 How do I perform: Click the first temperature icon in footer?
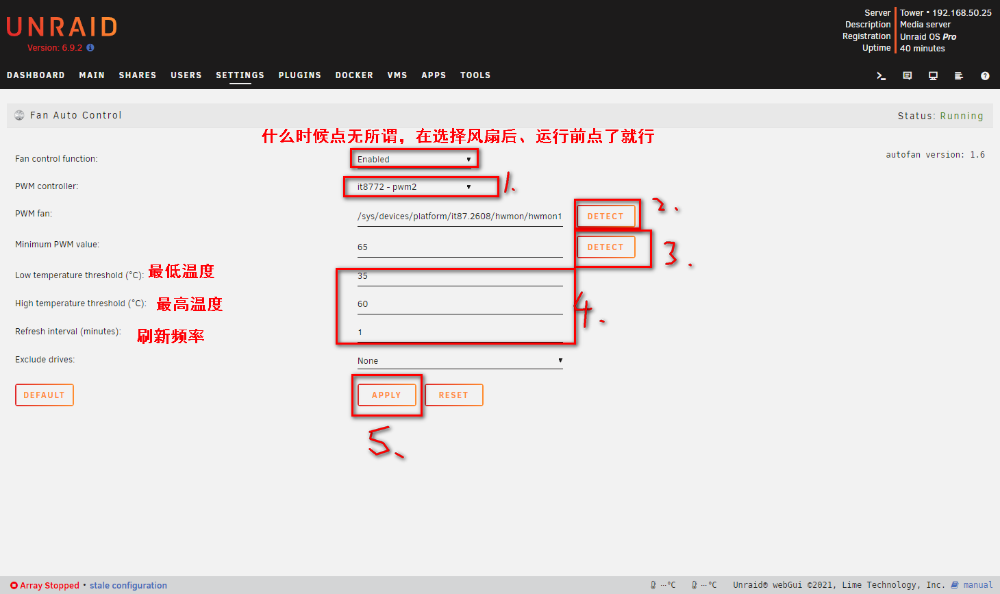coord(653,585)
